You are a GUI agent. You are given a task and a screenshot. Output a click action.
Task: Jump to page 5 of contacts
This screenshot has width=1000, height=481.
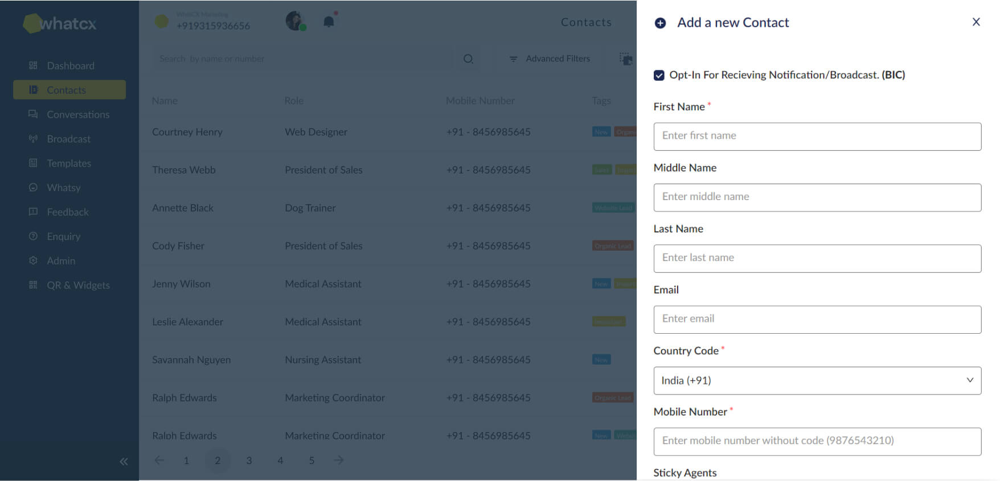312,461
